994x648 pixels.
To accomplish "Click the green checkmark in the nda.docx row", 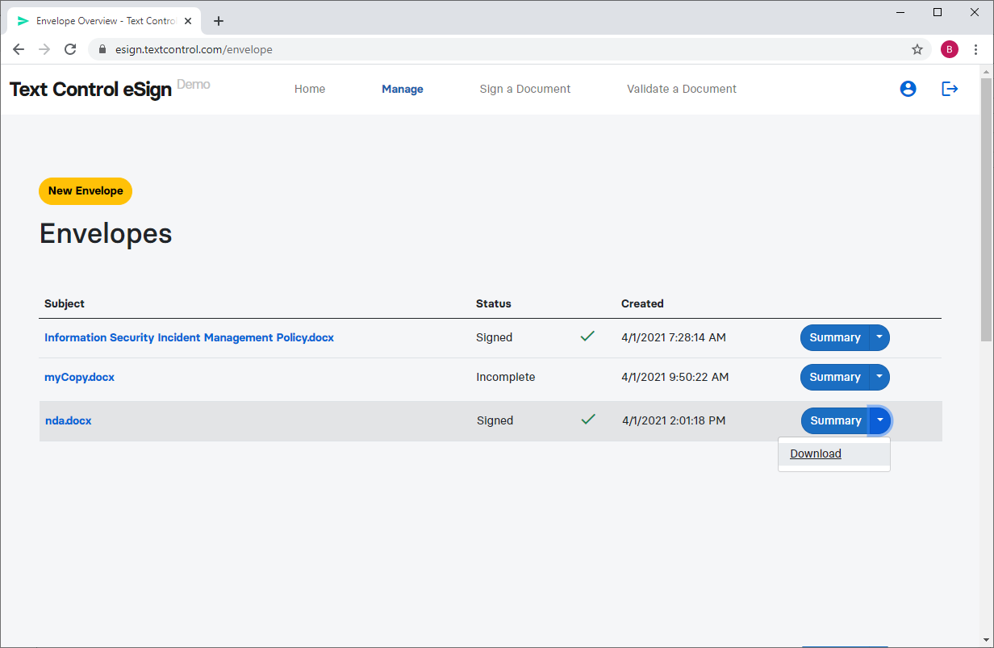I will (588, 420).
